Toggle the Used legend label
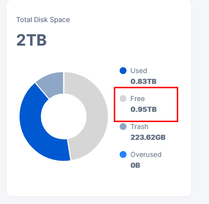The height and width of the screenshot is (204, 209). tap(139, 71)
